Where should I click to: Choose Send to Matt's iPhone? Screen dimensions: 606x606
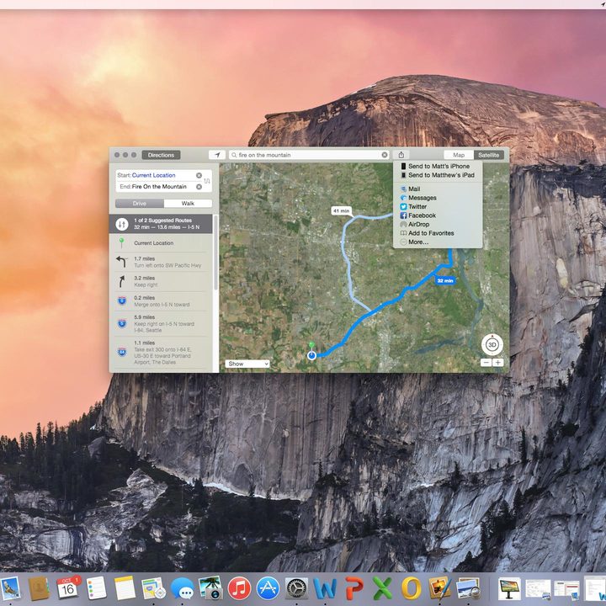(438, 166)
